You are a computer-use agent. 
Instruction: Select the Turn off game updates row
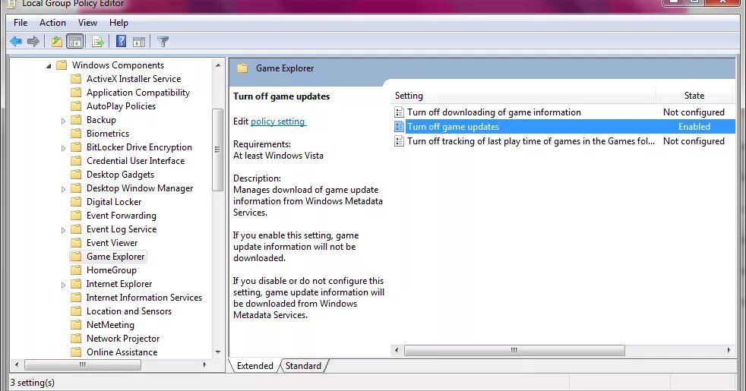click(564, 127)
